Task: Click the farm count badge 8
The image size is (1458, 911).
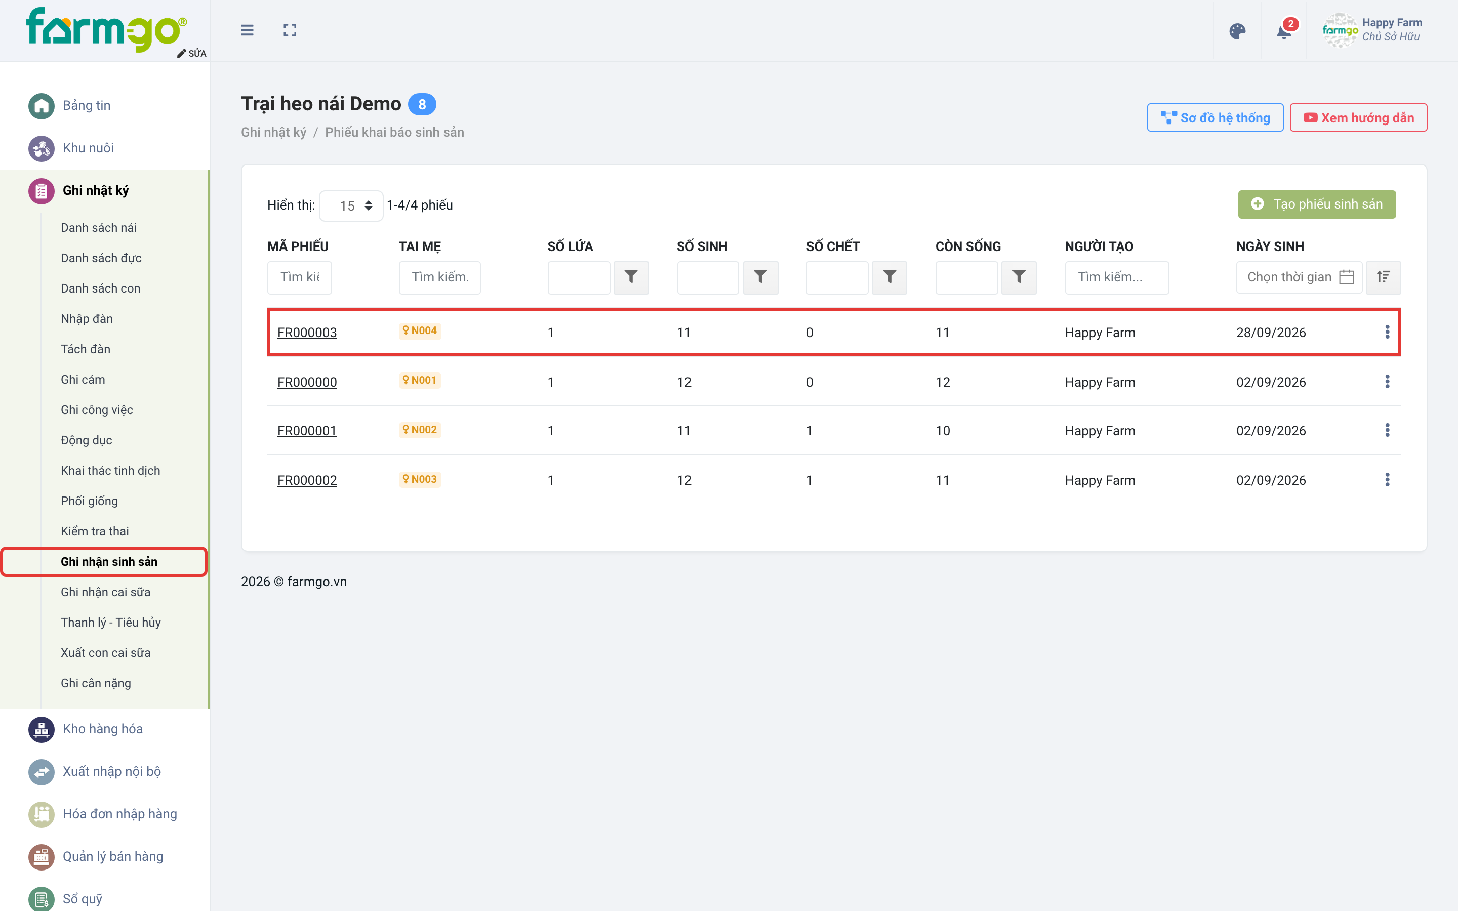Action: tap(422, 104)
